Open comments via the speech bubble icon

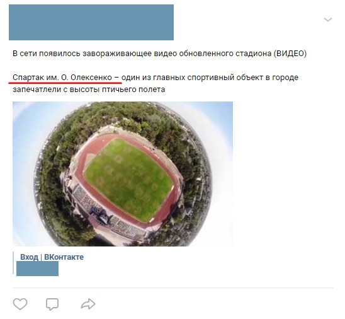click(x=52, y=304)
